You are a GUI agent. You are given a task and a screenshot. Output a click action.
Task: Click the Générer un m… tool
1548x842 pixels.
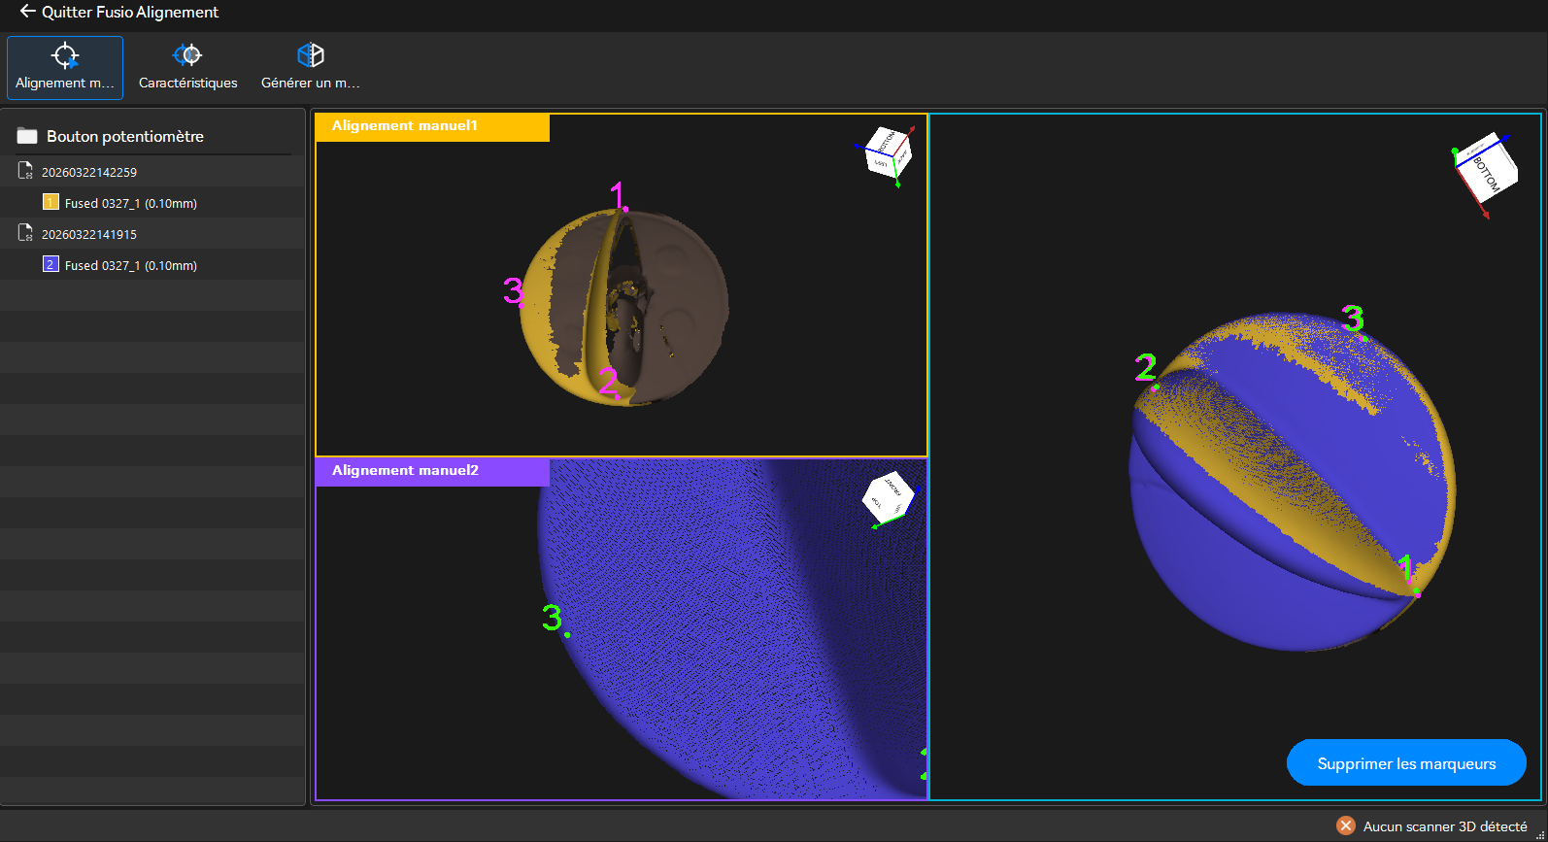(310, 67)
